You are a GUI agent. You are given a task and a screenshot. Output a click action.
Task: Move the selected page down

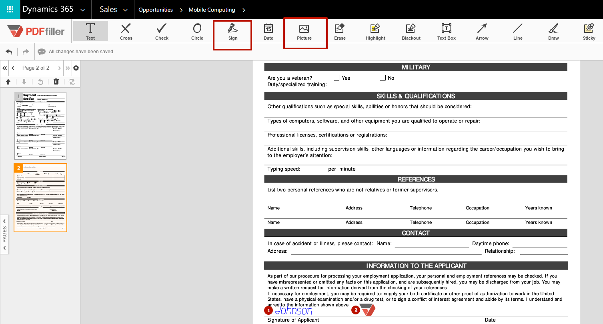(24, 82)
